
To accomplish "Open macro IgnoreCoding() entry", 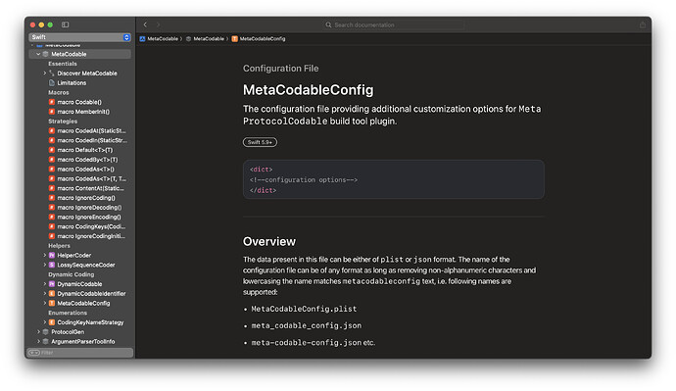I will (86, 198).
